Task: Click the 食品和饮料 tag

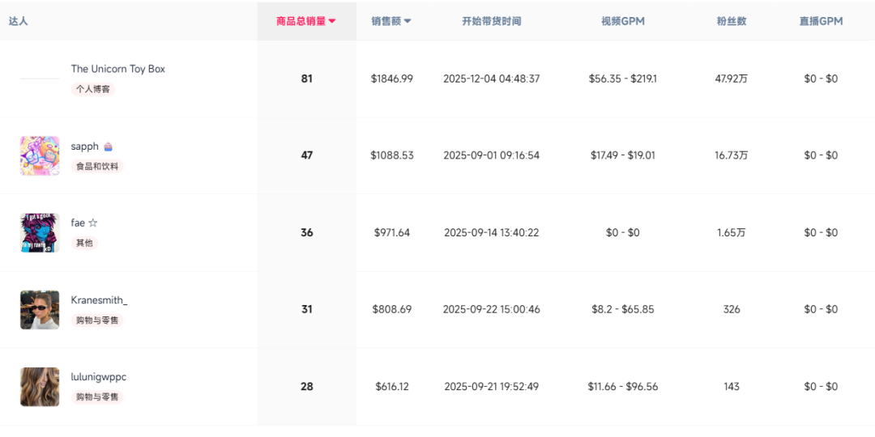Action: click(97, 166)
